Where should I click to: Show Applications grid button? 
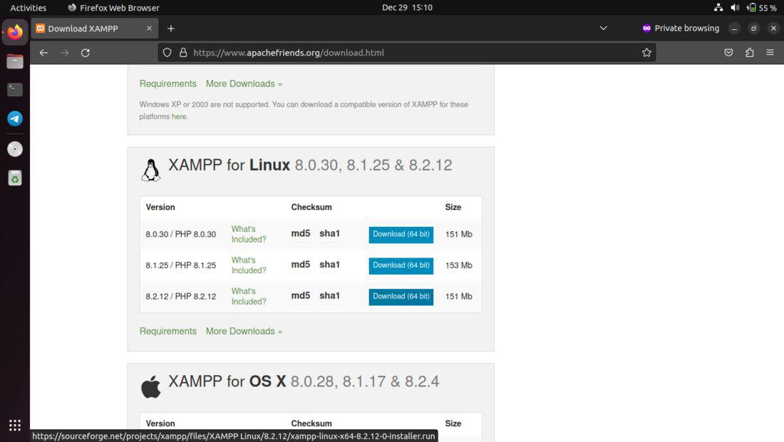point(15,425)
